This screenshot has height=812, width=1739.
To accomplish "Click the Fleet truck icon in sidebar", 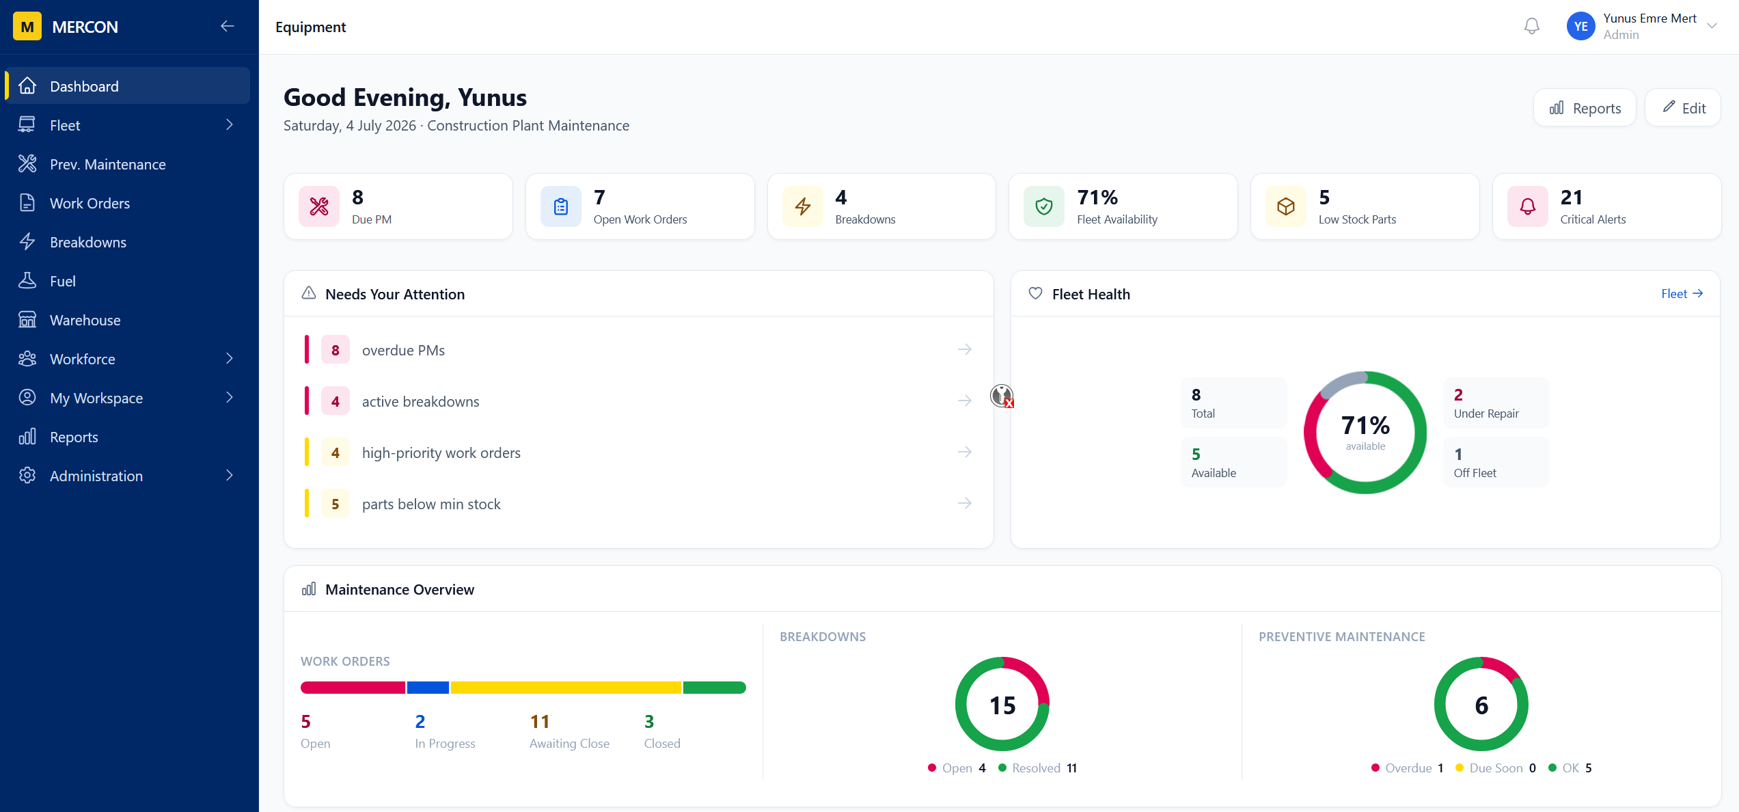I will coord(27,125).
